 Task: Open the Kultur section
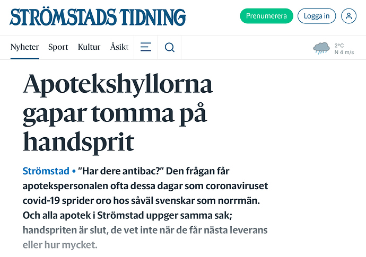(x=89, y=47)
